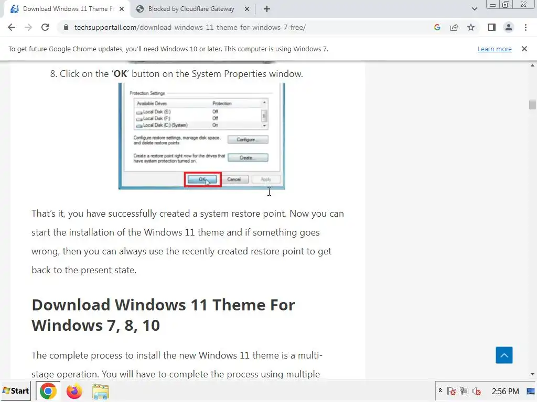
Task: Click the Show desktop button
Action: pyautogui.click(x=531, y=391)
